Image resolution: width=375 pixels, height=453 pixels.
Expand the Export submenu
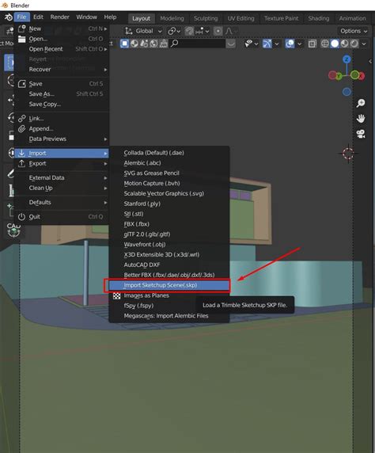pyautogui.click(x=62, y=163)
